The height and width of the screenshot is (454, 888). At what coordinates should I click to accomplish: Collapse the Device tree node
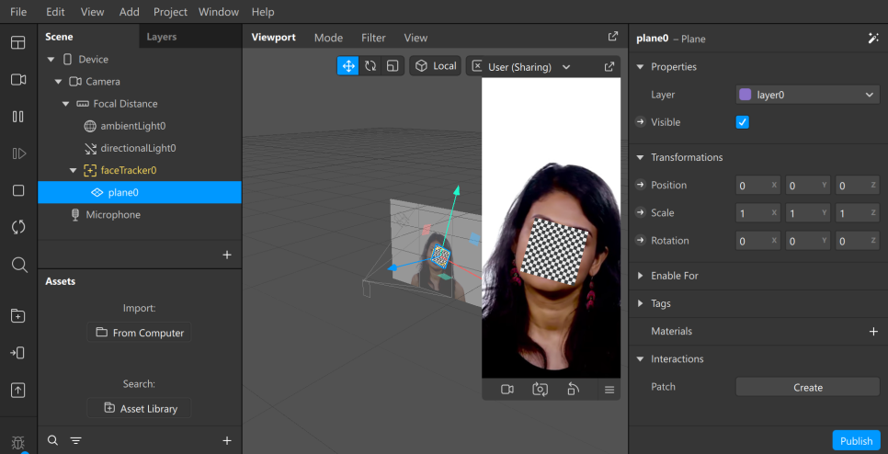[x=51, y=60]
